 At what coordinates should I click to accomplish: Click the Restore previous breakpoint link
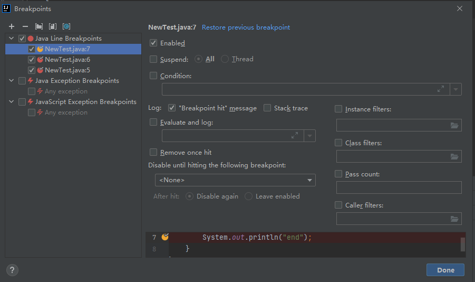[x=246, y=27]
